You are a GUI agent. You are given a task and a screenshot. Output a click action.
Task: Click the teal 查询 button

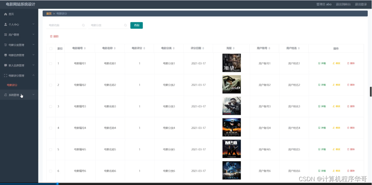136,25
